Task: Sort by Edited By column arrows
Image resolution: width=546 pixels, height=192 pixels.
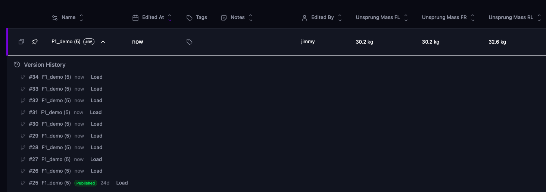Action: 340,18
